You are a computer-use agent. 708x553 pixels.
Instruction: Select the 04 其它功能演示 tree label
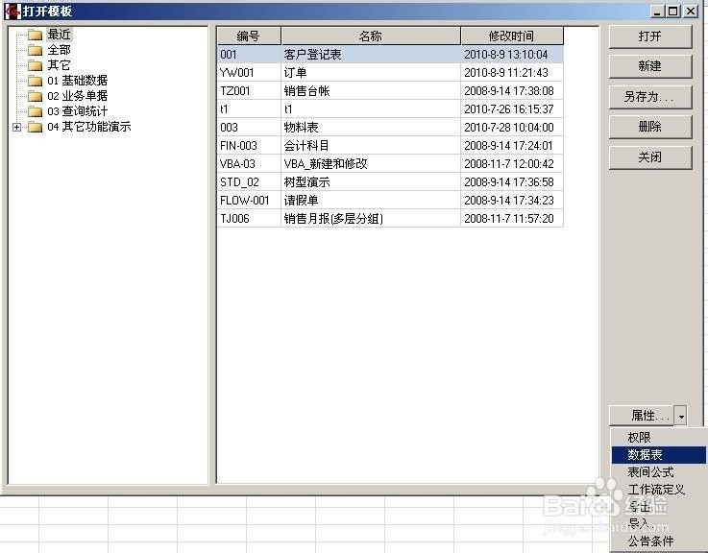[x=89, y=127]
